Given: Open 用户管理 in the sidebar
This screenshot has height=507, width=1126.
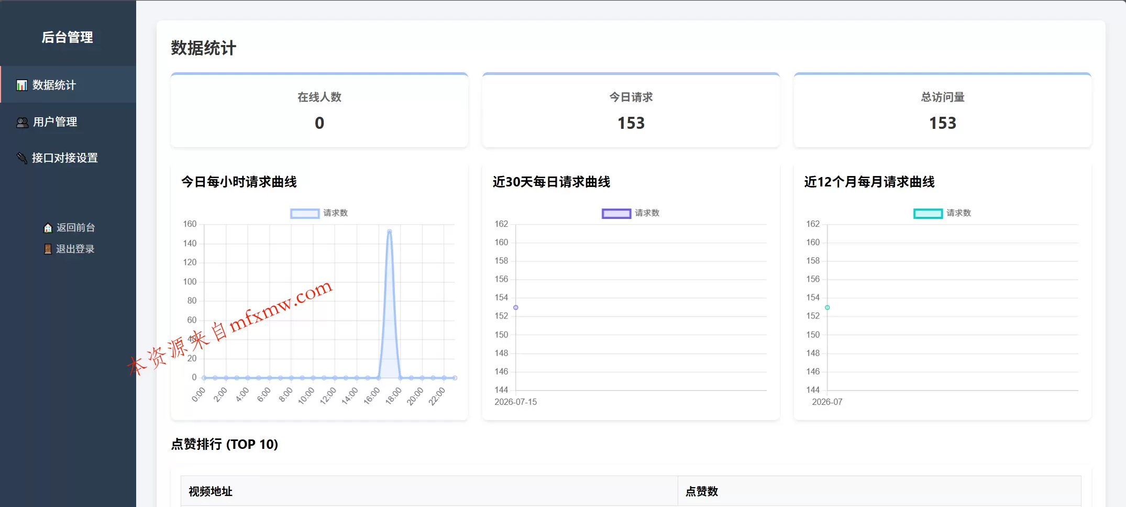Looking at the screenshot, I should (x=68, y=122).
